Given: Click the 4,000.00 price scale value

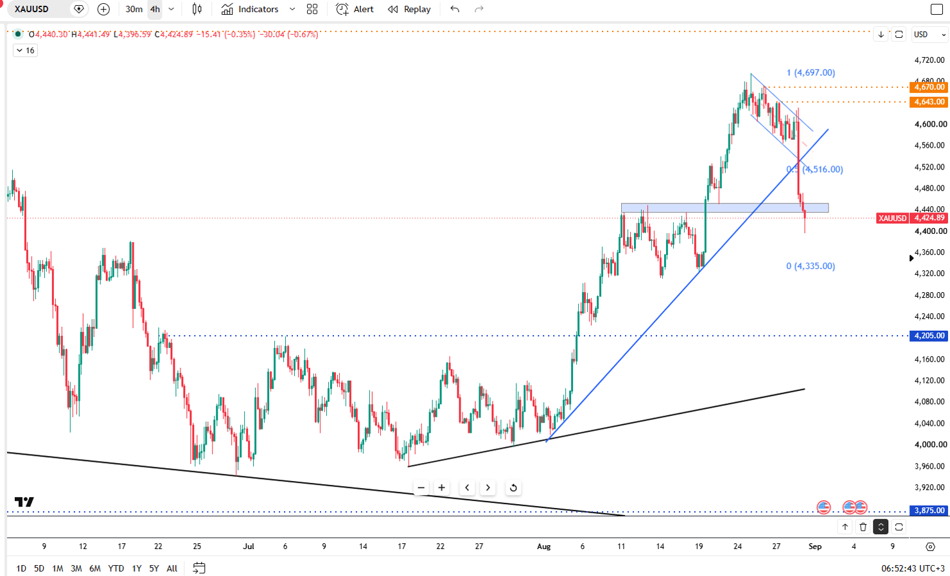Looking at the screenshot, I should pos(929,444).
